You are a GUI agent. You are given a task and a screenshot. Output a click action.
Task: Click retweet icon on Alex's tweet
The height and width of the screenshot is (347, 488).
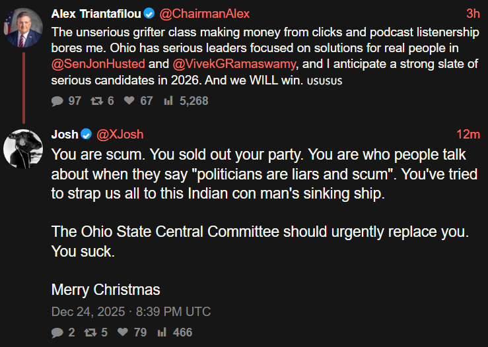tap(97, 101)
